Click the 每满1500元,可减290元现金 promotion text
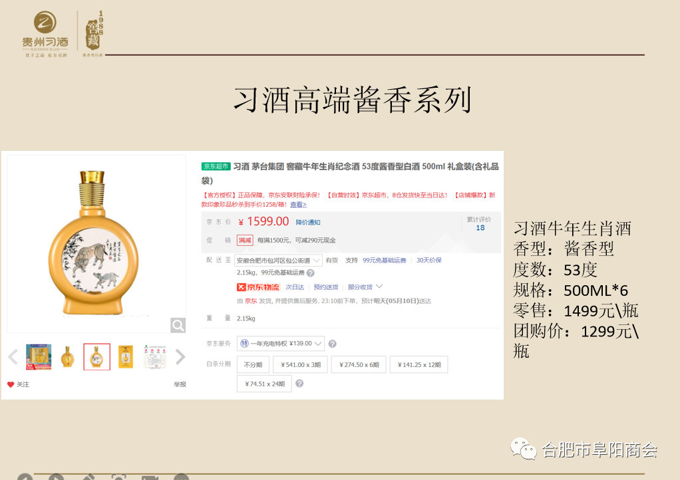 pos(296,241)
